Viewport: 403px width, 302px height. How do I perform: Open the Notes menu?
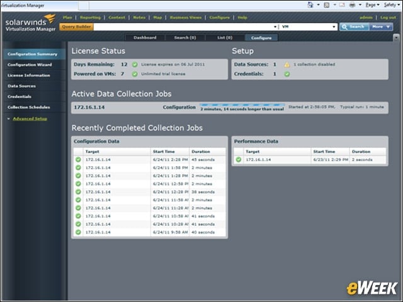[139, 18]
